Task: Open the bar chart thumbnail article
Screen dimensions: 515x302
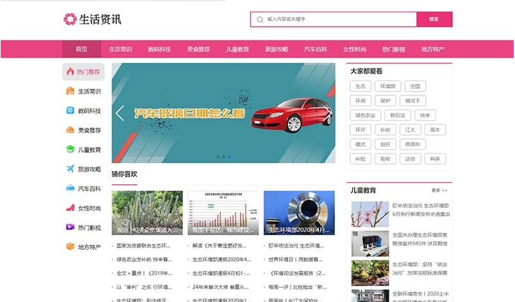Action: click(x=223, y=213)
